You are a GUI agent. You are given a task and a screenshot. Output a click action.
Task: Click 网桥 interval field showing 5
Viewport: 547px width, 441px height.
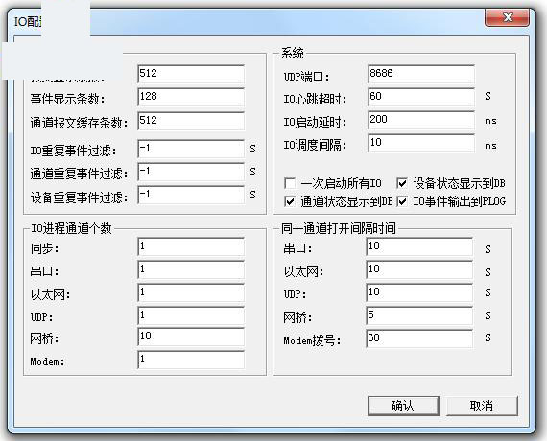coord(419,315)
